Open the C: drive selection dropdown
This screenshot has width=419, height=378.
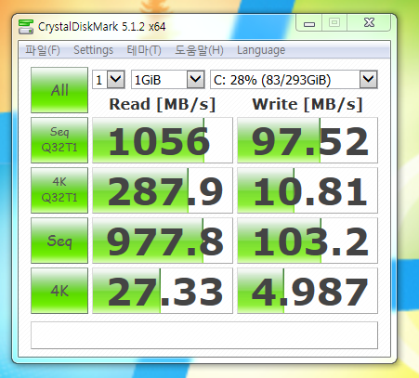point(294,80)
